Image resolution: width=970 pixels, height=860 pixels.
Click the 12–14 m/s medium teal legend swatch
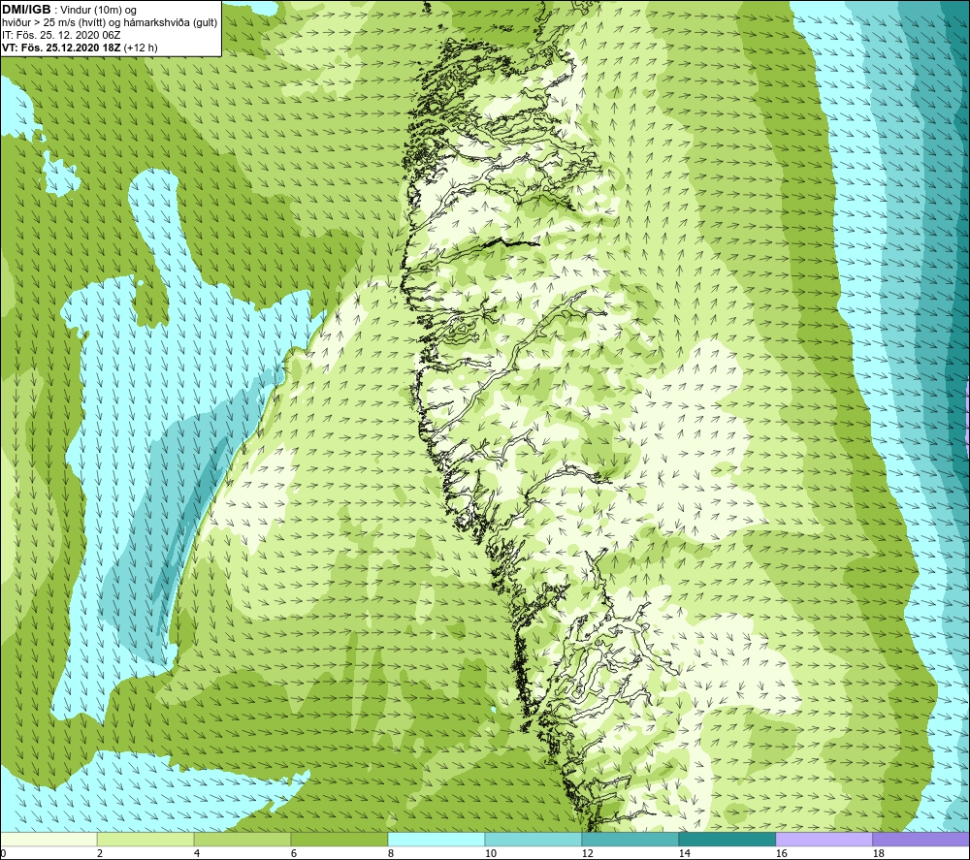pos(630,839)
